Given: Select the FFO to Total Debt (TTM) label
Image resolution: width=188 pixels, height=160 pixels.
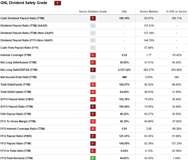Looking at the screenshot, I should point(16,151).
